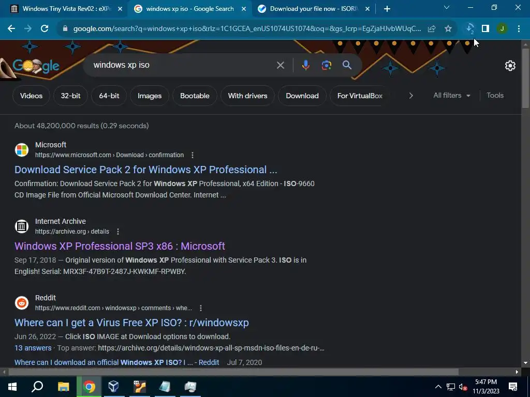530x397 pixels.
Task: Search by image with Google Lens
Action: [326, 65]
